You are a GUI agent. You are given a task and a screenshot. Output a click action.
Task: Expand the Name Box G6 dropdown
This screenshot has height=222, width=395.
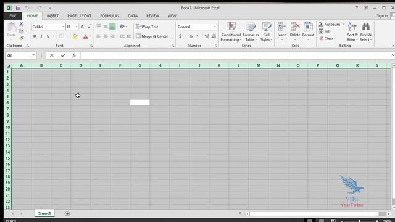(x=33, y=55)
